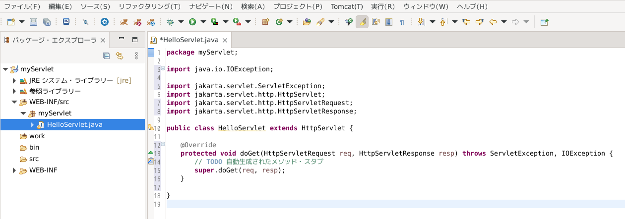This screenshot has height=219, width=625.
Task: Toggle Block Selection mode icon
Action: pyautogui.click(x=389, y=22)
